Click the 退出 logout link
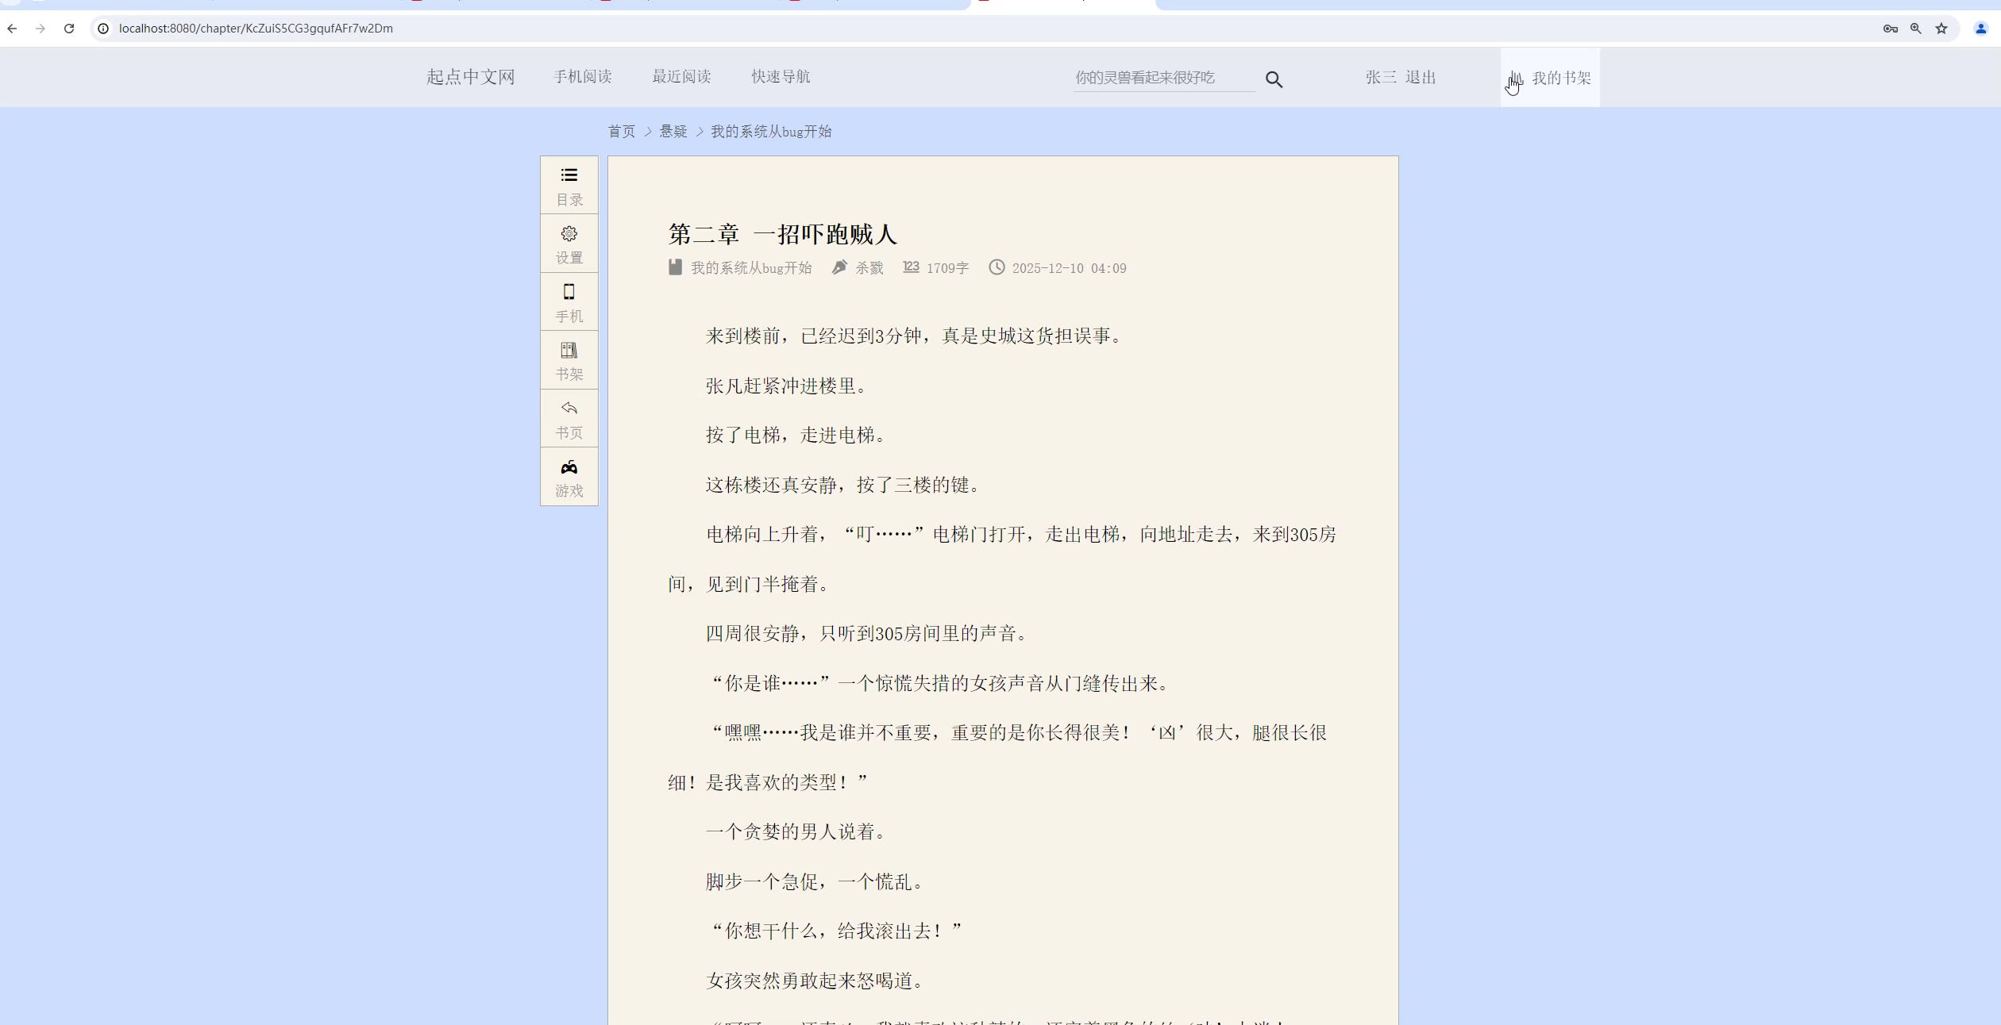The width and height of the screenshot is (2001, 1025). point(1421,78)
